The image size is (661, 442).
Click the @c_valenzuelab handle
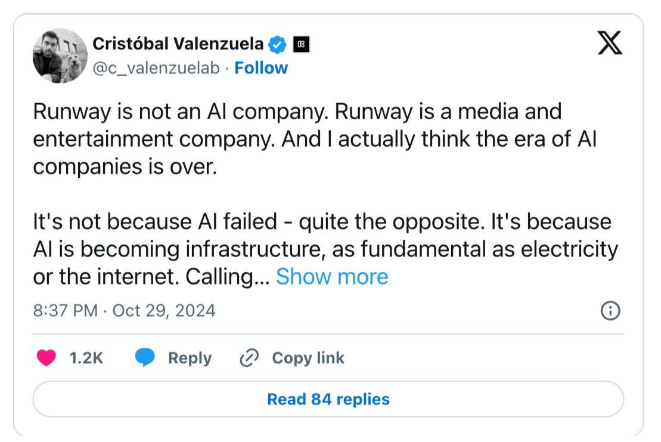pos(157,69)
